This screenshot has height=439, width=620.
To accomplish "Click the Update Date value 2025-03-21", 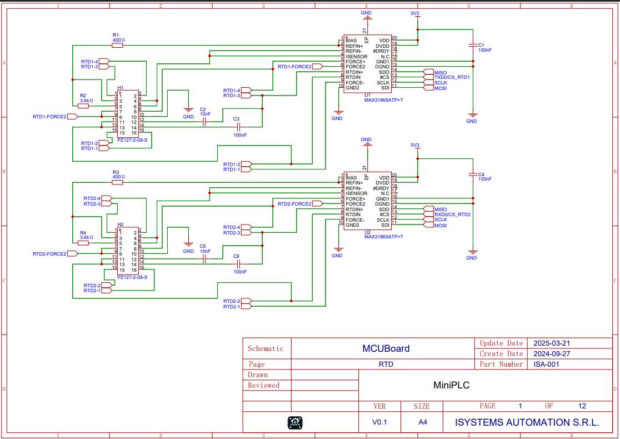I will (x=552, y=343).
